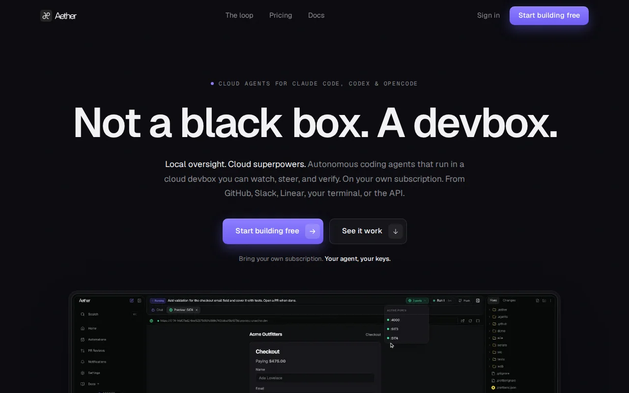The width and height of the screenshot is (629, 393).
Task: Expand the scripts folder chevron
Action: 489,345
